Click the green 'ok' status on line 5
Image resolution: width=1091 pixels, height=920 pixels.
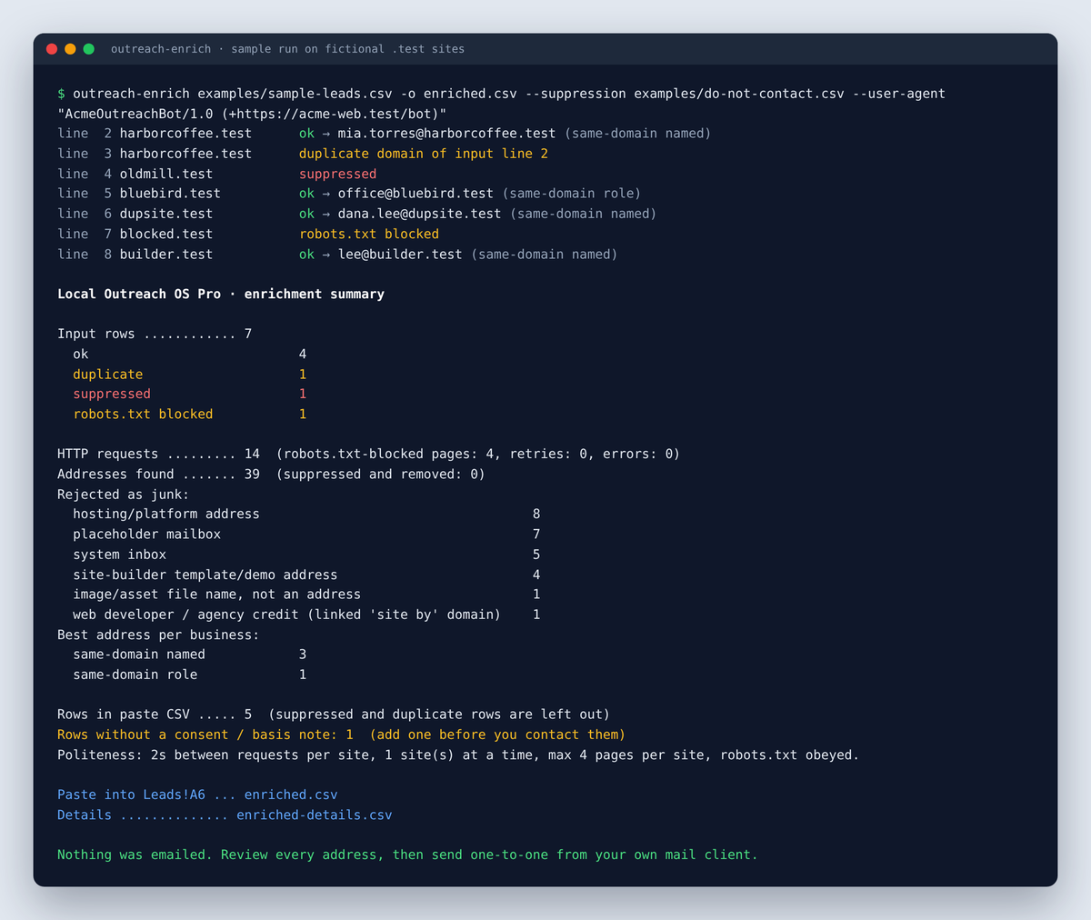(x=306, y=194)
